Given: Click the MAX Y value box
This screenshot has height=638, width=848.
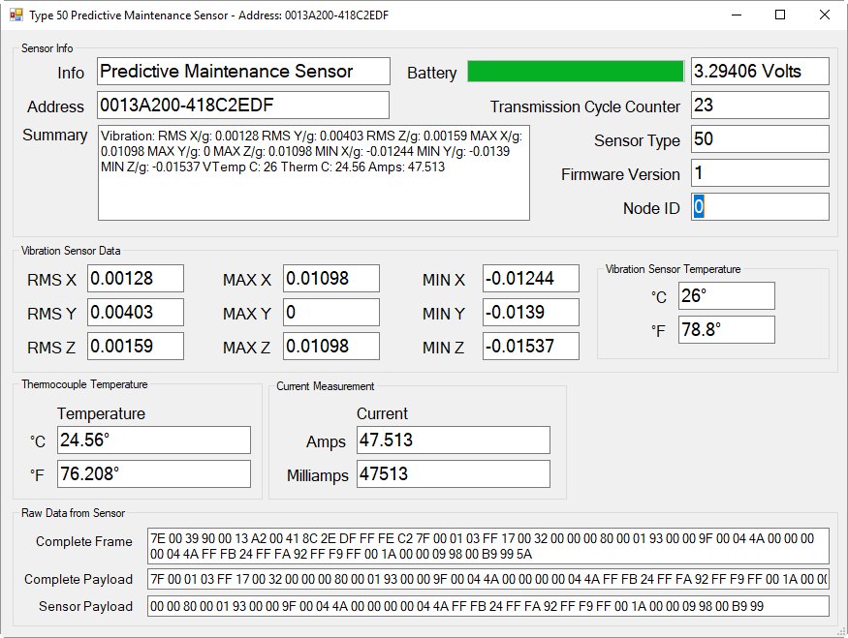Looking at the screenshot, I should point(331,313).
